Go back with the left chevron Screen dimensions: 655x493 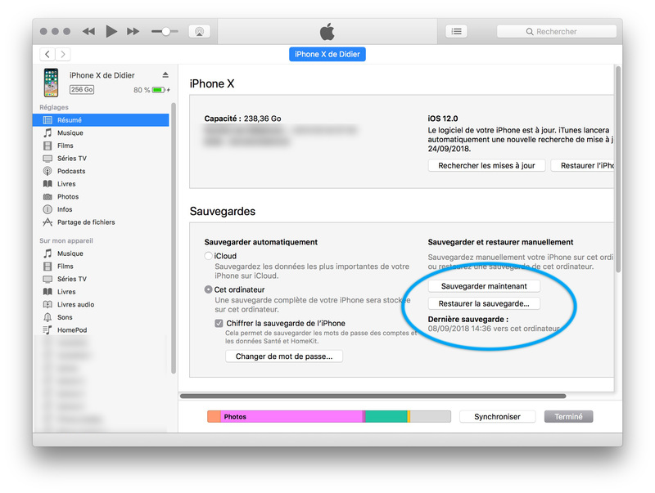(47, 54)
